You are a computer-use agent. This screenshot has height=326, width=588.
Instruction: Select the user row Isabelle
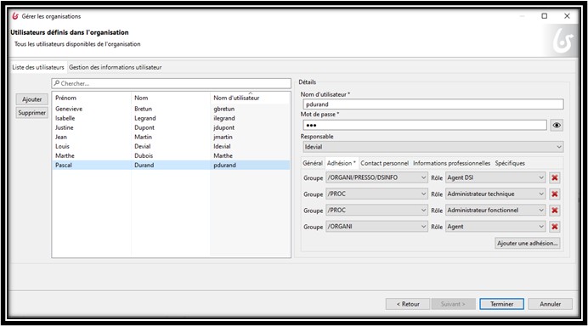(171, 118)
